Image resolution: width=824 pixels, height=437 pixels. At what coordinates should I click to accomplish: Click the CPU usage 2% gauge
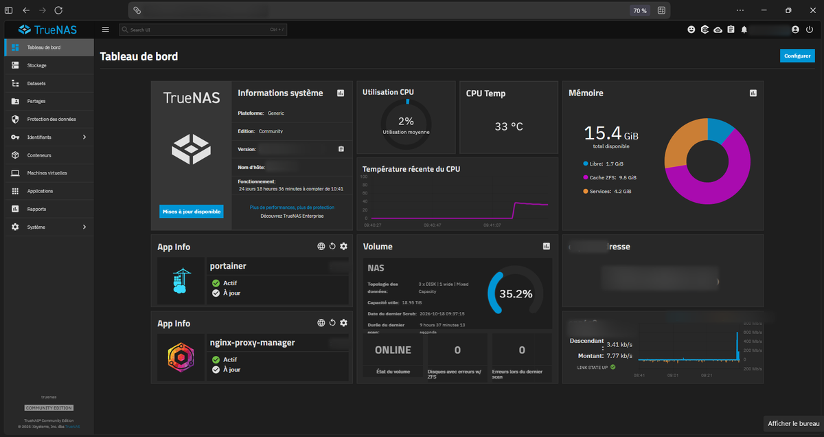point(406,124)
